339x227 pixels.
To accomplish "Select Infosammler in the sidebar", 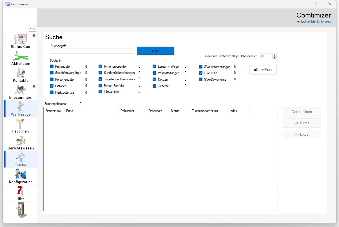I will tap(20, 92).
